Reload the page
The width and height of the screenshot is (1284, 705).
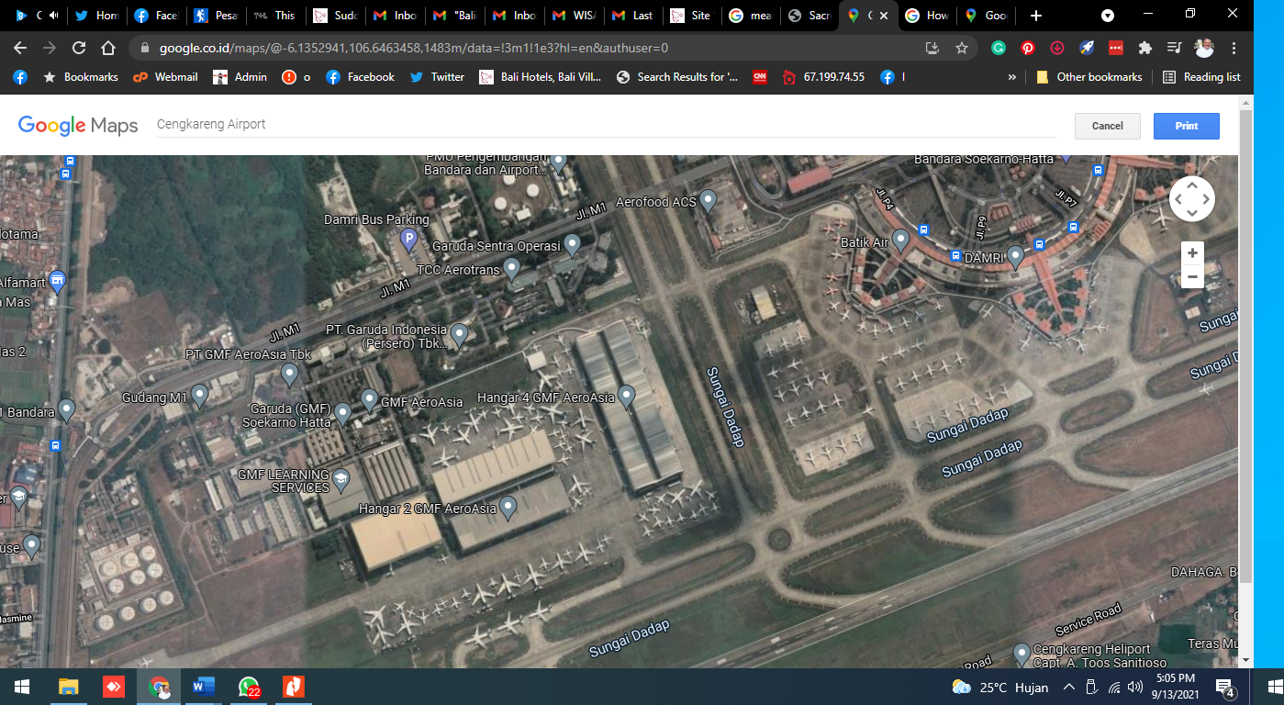pyautogui.click(x=79, y=48)
